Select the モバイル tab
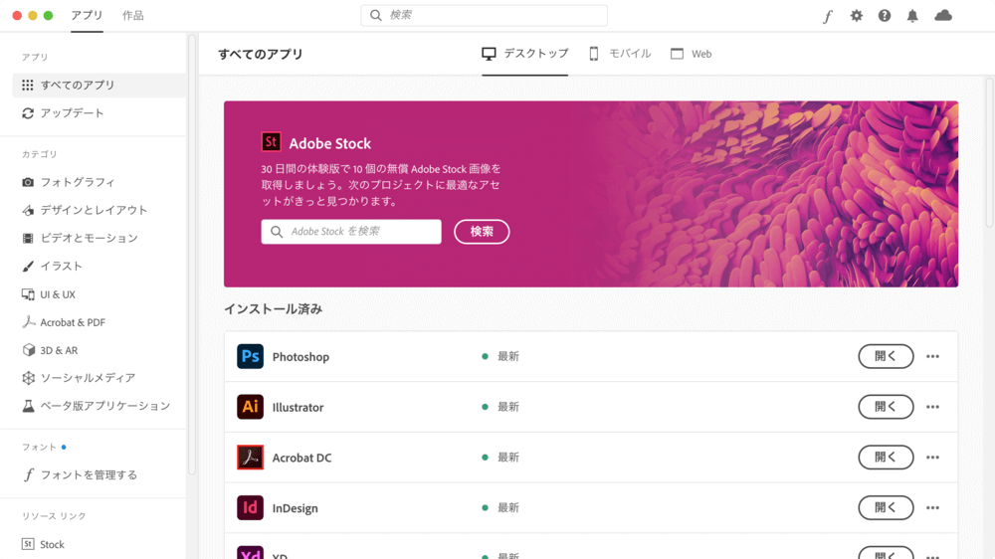 (620, 54)
